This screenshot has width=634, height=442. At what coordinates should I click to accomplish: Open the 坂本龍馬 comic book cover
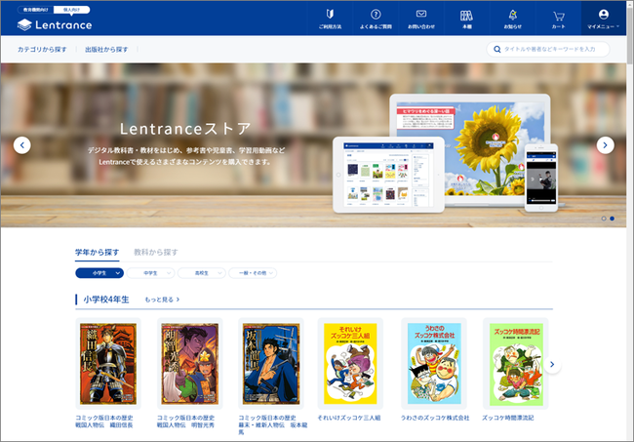click(x=271, y=364)
